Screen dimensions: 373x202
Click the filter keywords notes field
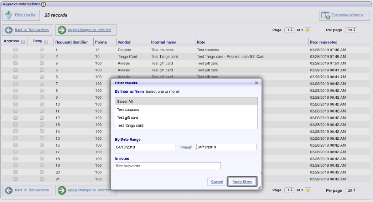tap(168, 166)
